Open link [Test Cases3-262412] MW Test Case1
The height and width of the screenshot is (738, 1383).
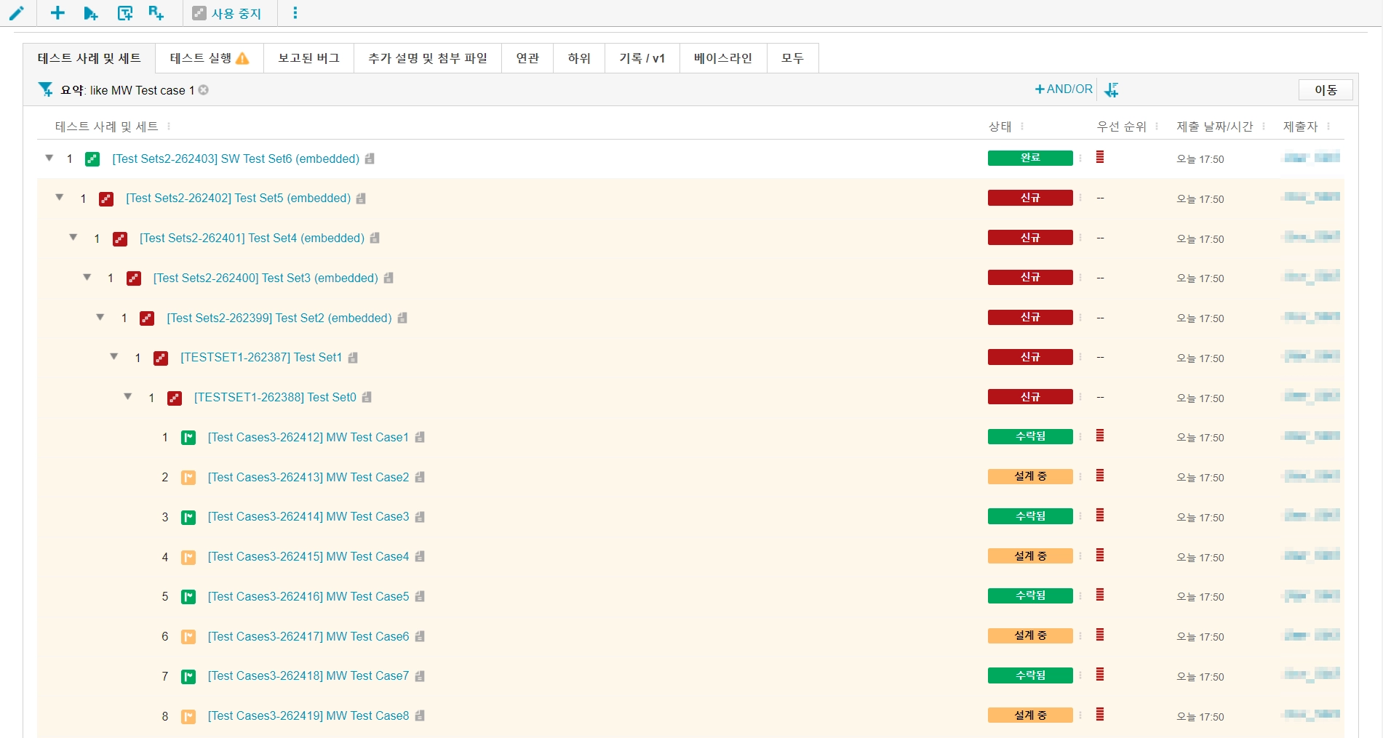point(308,437)
